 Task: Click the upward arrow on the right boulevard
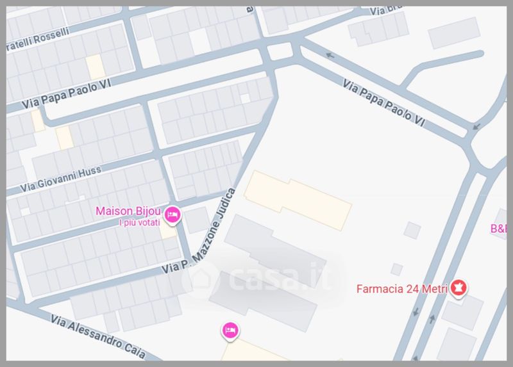(x=432, y=318)
